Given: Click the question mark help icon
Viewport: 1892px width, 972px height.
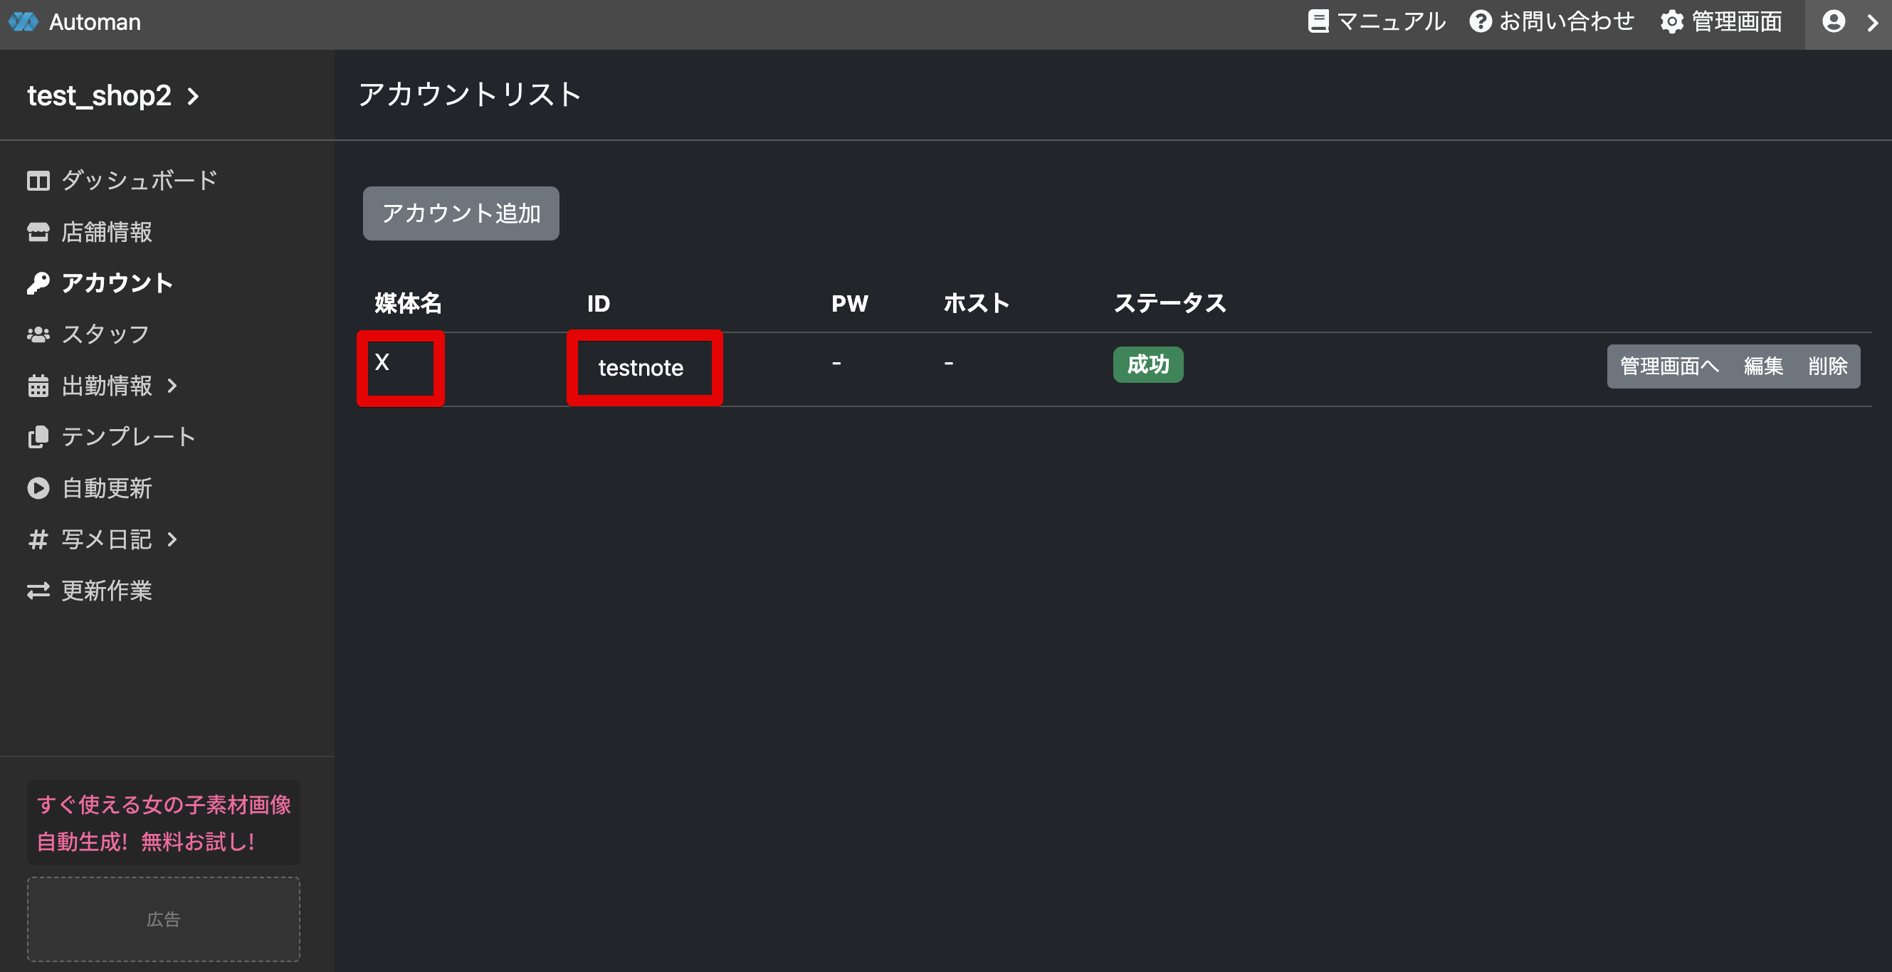Looking at the screenshot, I should tap(1480, 21).
